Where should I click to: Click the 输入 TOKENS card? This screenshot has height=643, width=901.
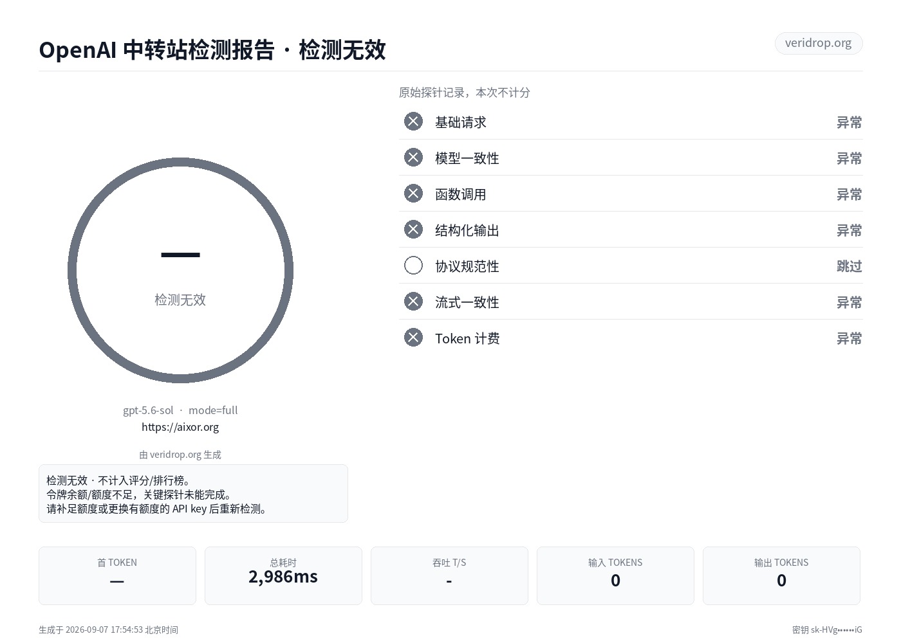[615, 575]
